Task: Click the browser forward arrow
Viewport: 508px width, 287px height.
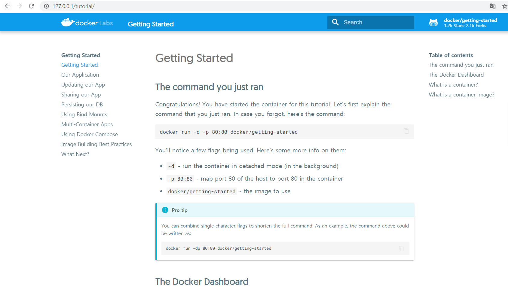Action: [x=20, y=6]
